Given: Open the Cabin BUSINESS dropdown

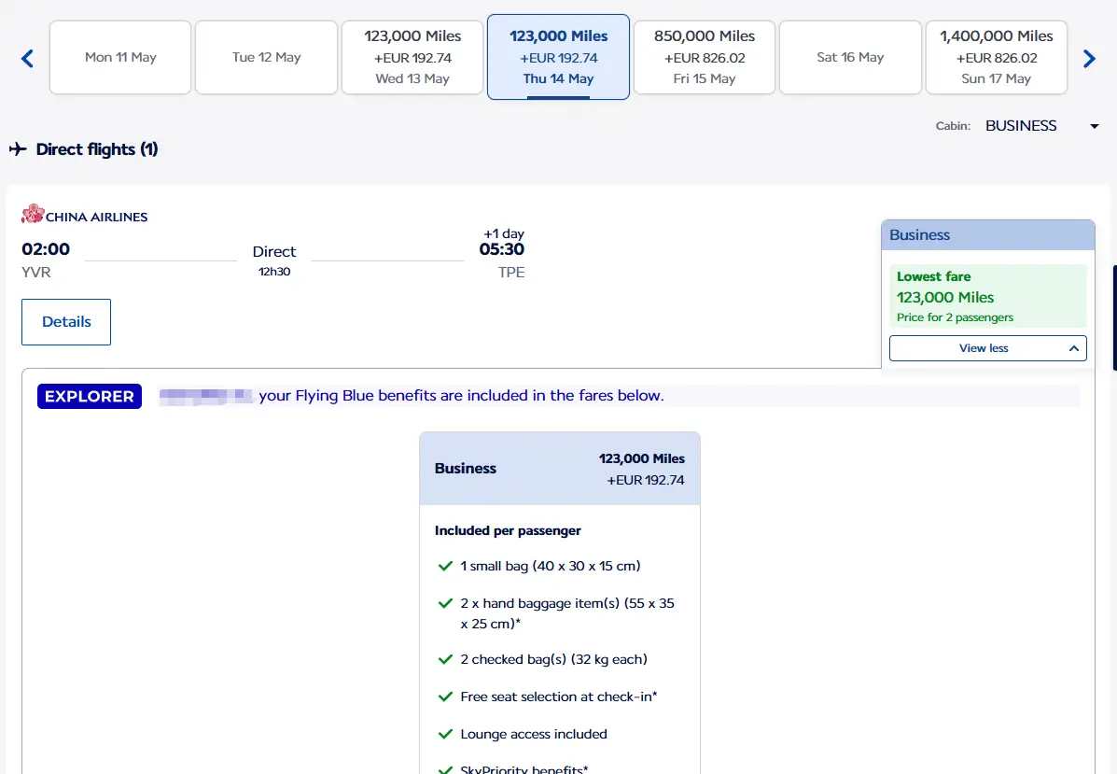Looking at the screenshot, I should tap(1041, 126).
